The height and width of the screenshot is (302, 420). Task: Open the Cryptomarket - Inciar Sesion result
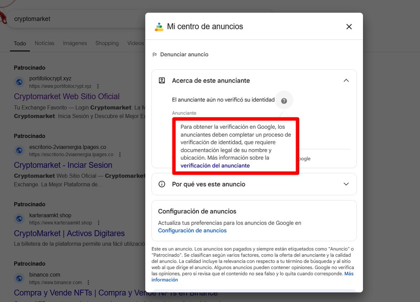63,165
